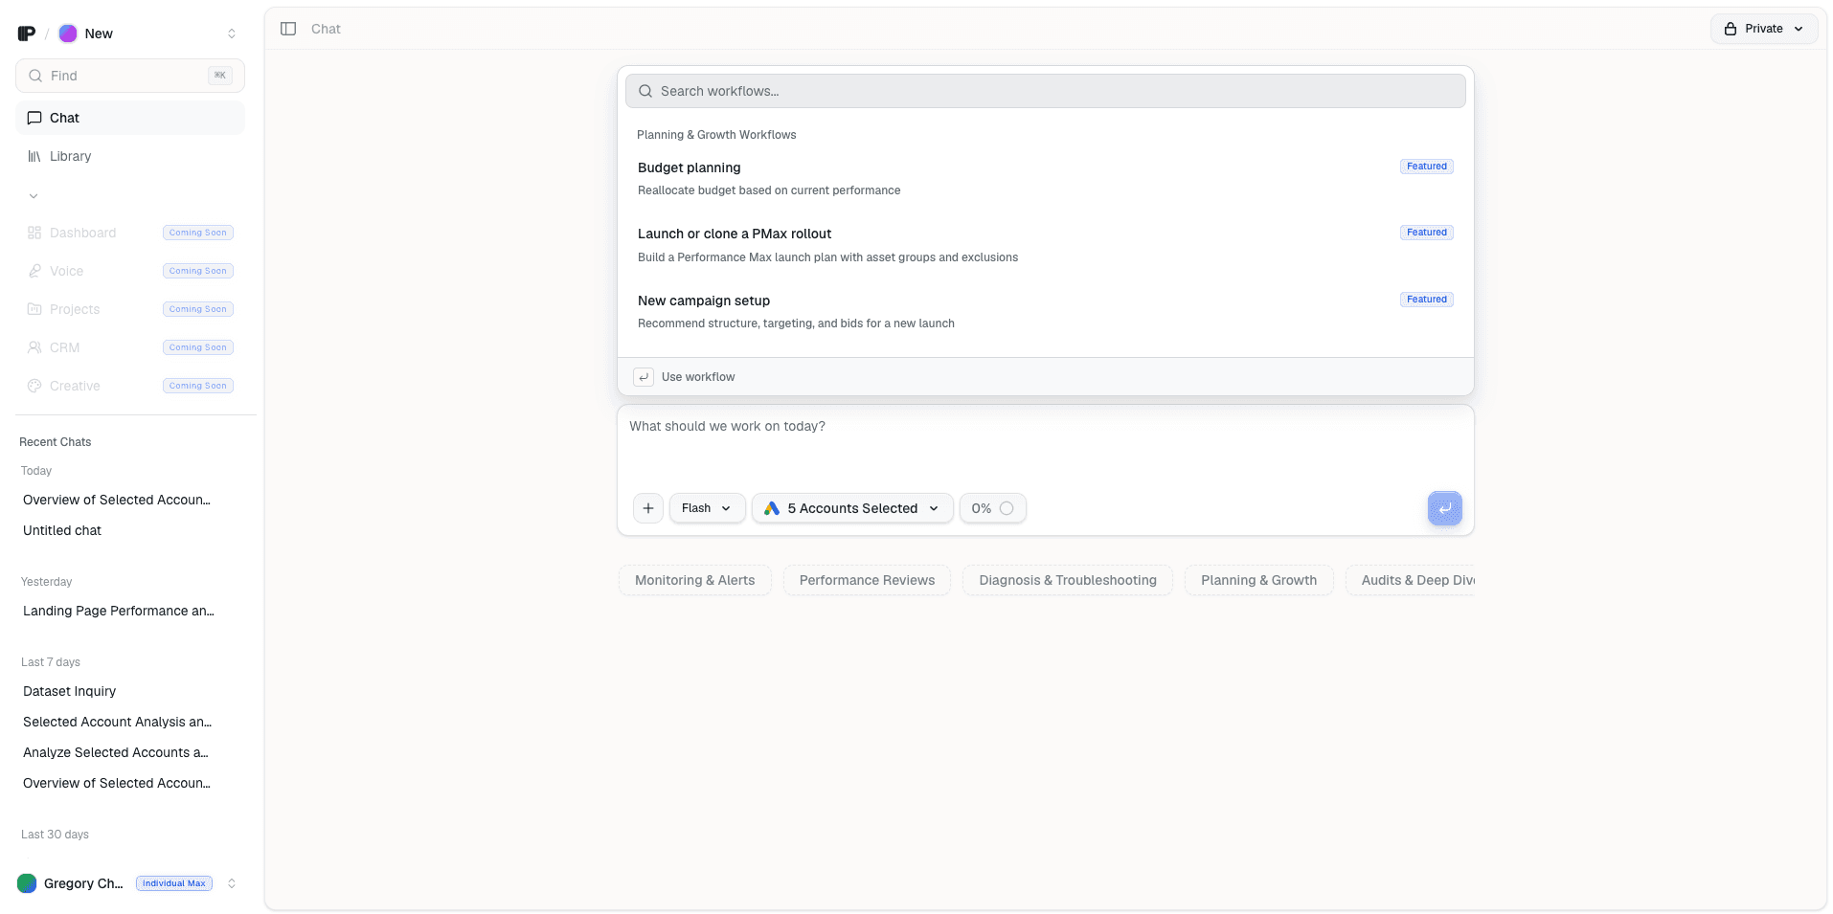Open the New workspace switcher arrows
Screen dimensions: 1833x914
232,33
